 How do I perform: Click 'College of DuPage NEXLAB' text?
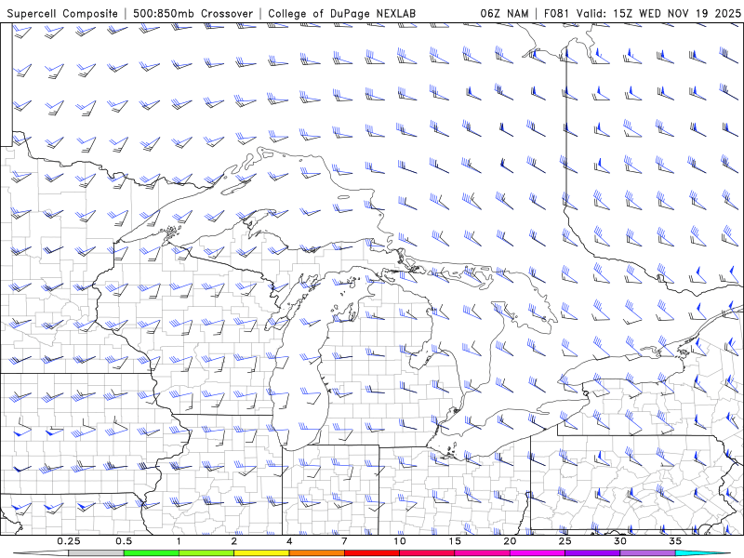tap(341, 14)
